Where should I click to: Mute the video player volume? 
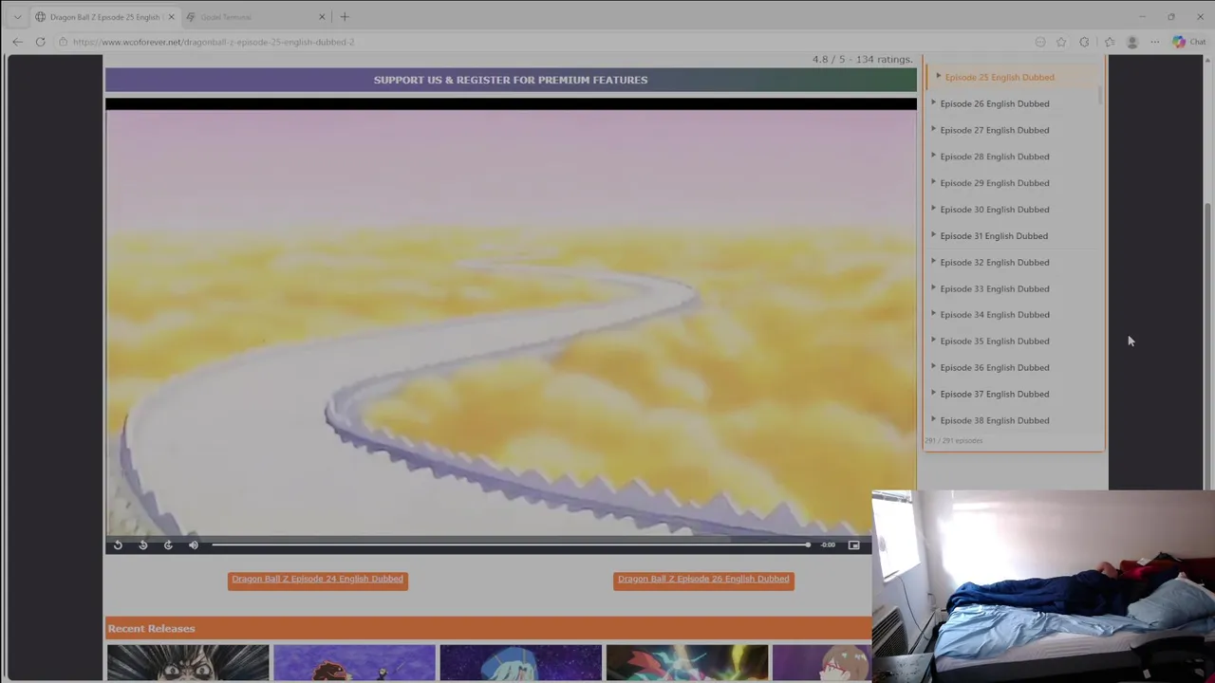click(194, 545)
